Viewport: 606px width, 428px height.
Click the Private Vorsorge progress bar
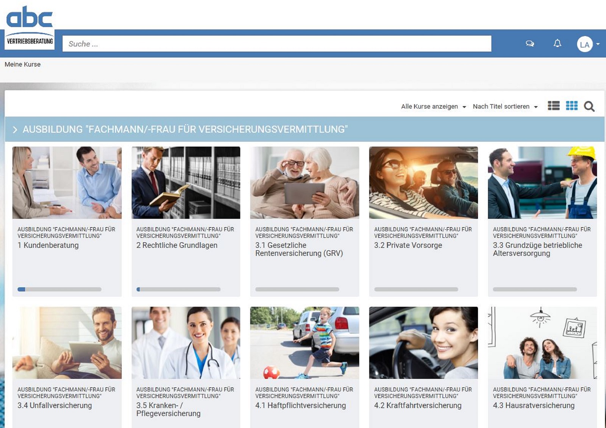(416, 289)
